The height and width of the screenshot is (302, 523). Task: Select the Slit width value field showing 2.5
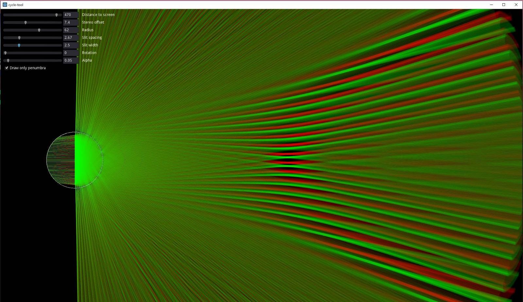click(x=70, y=45)
